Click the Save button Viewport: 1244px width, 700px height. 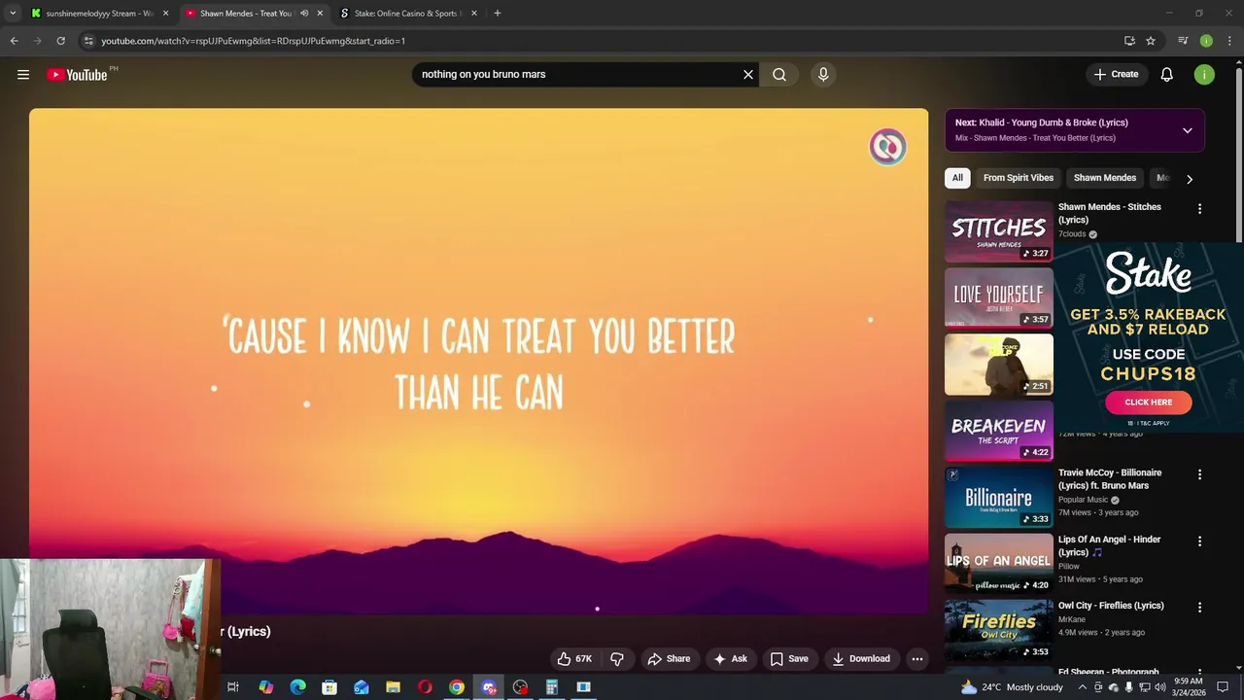pyautogui.click(x=789, y=658)
